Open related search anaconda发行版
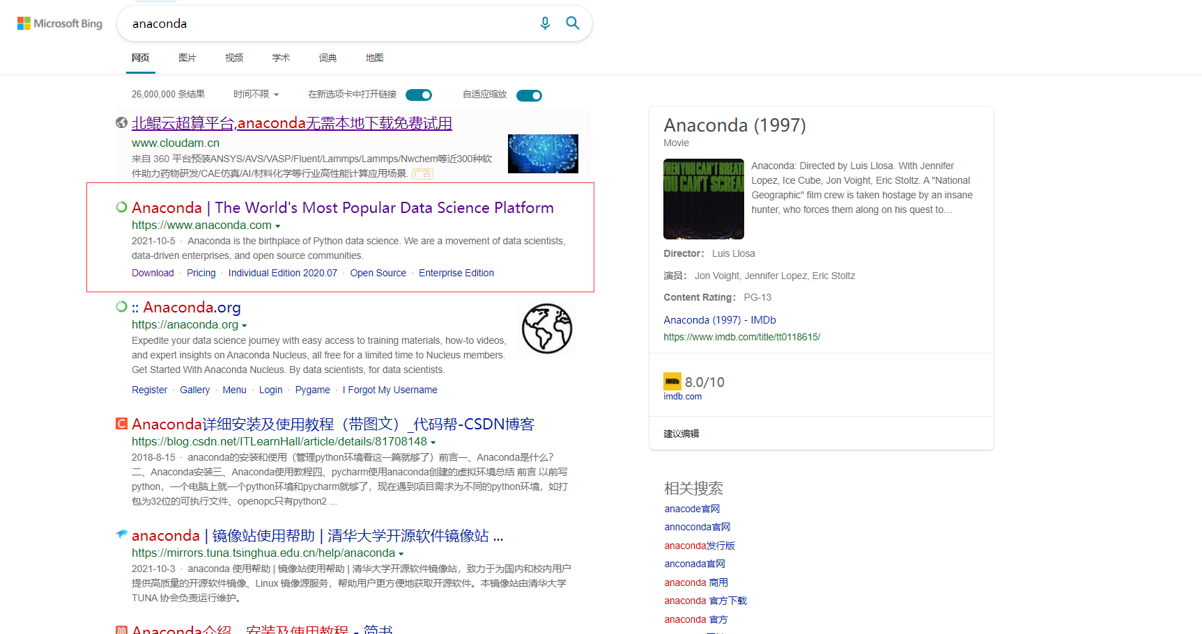Image resolution: width=1202 pixels, height=634 pixels. (x=700, y=546)
